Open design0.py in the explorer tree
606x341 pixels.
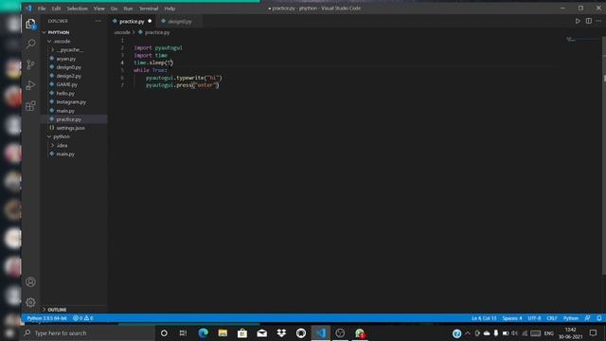68,67
